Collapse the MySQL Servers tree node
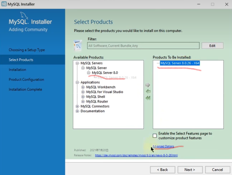This screenshot has height=175, width=232. (x=77, y=63)
